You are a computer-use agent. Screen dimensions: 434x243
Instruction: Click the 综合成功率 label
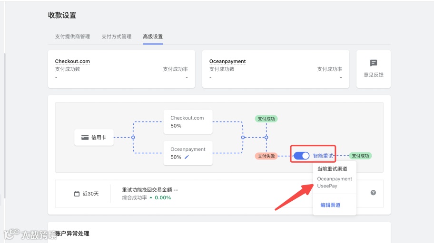pyautogui.click(x=135, y=197)
